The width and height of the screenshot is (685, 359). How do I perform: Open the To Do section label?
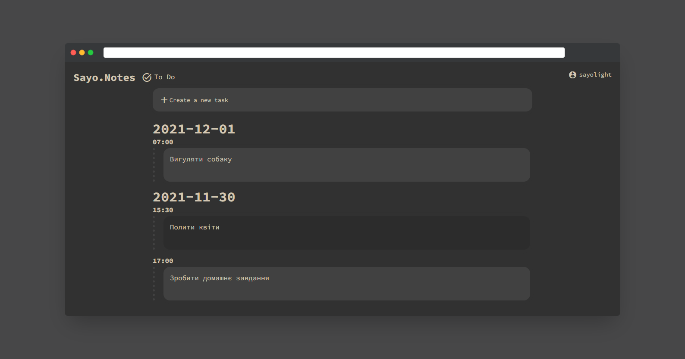tap(165, 77)
